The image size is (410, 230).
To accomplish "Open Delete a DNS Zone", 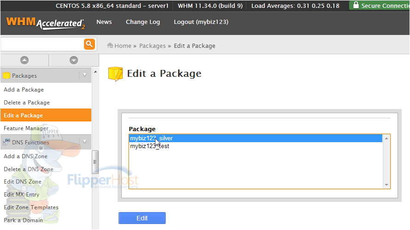I will click(29, 169).
